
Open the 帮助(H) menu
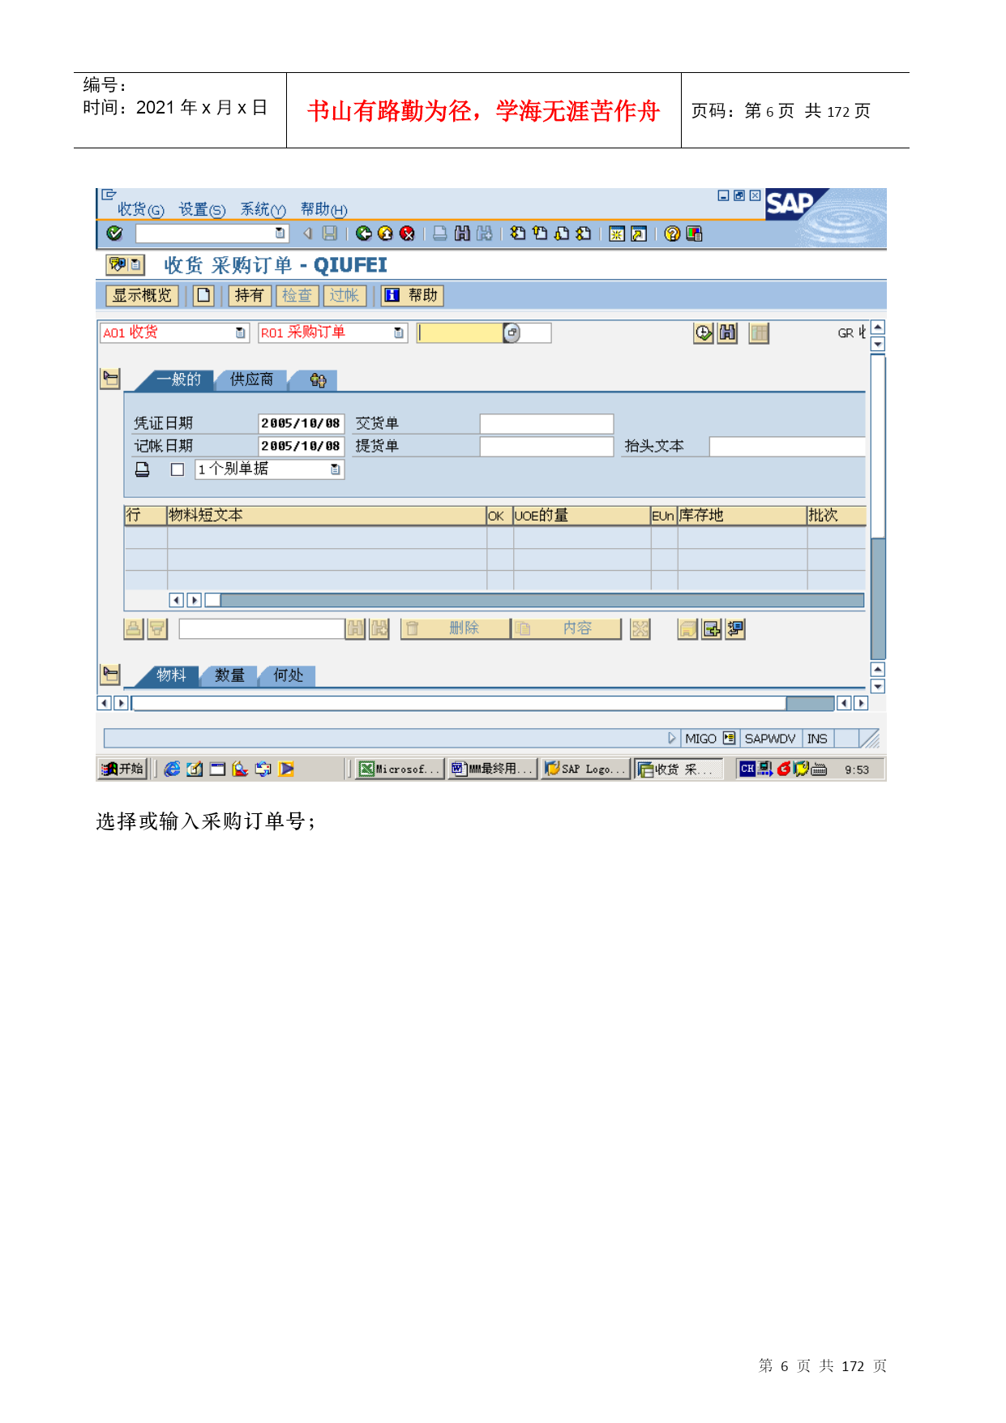pos(324,209)
